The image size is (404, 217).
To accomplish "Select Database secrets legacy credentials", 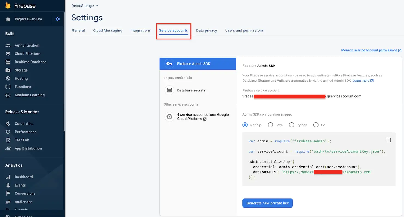I will point(191,90).
